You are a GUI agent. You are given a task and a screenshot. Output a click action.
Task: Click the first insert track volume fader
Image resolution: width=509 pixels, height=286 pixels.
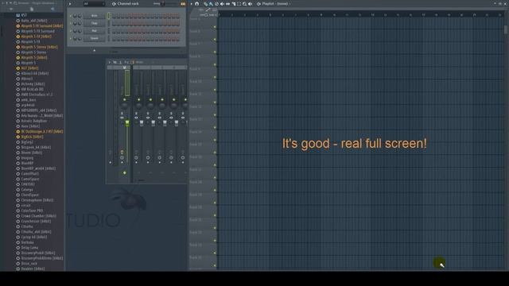click(x=142, y=123)
